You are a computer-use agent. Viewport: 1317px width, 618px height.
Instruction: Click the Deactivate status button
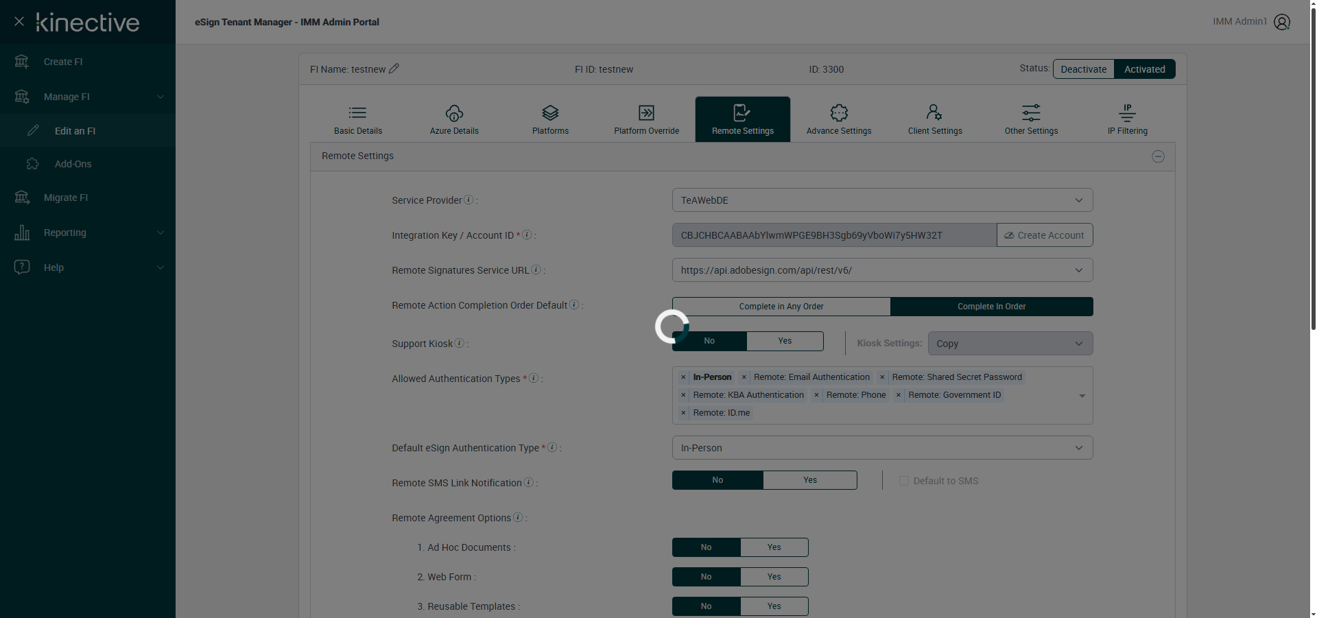tap(1084, 69)
